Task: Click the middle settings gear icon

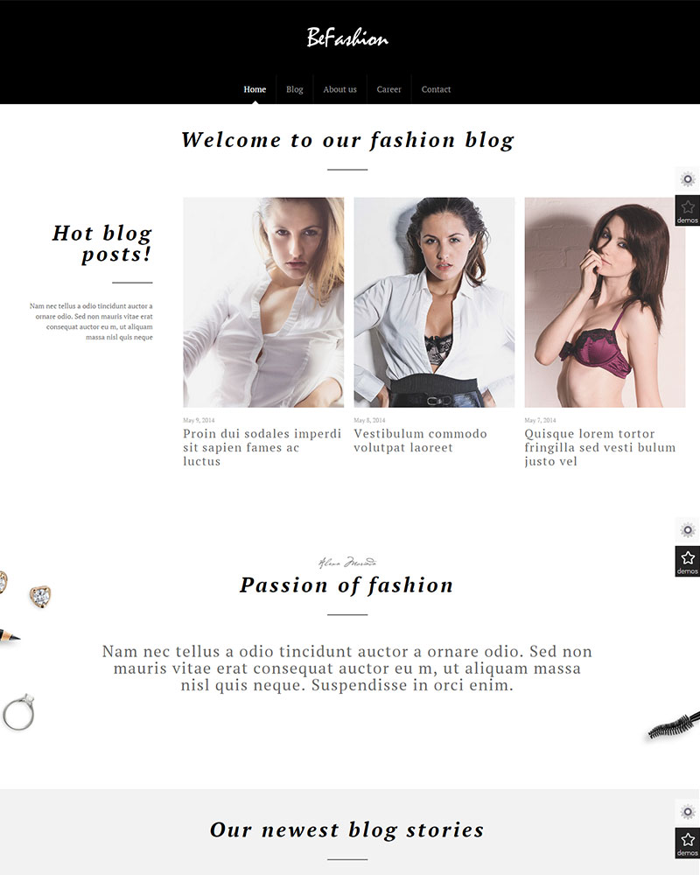Action: [688, 530]
